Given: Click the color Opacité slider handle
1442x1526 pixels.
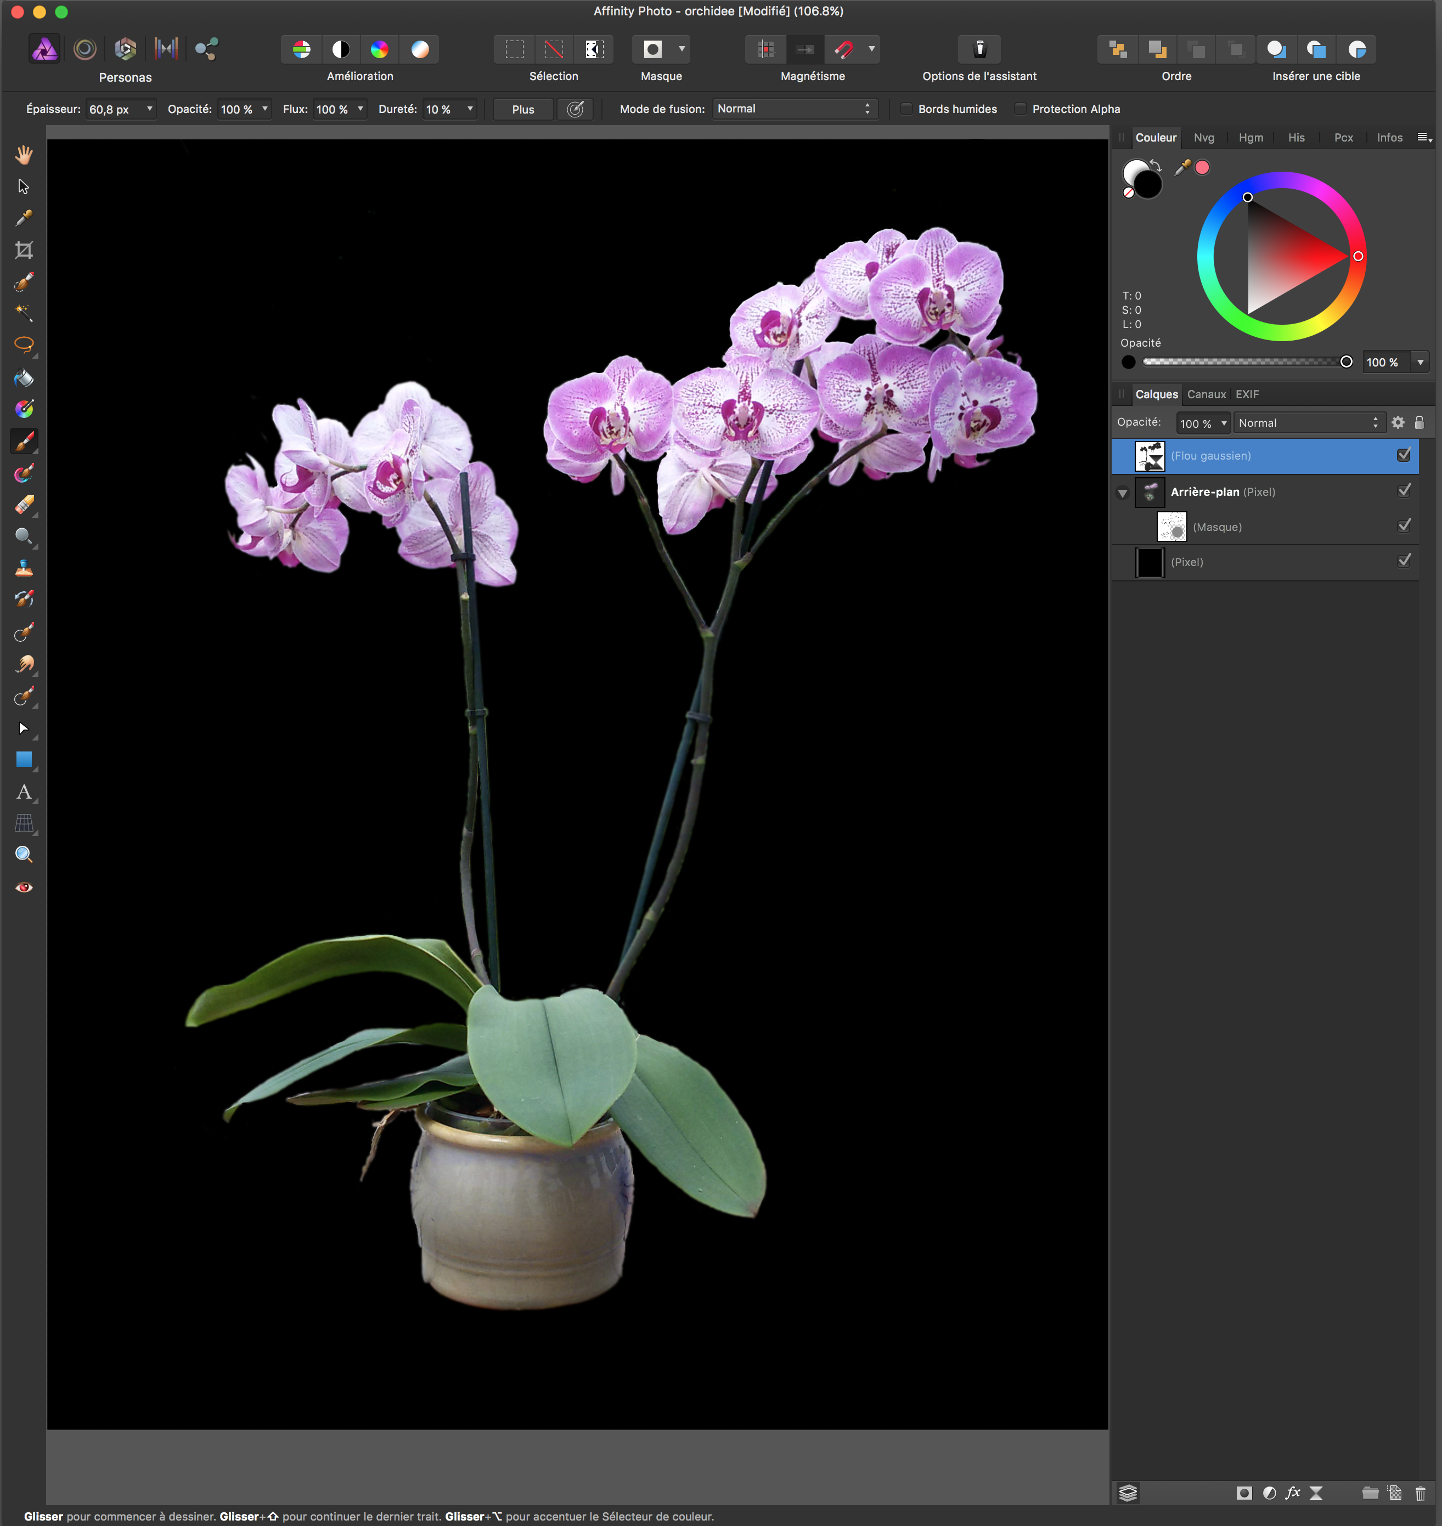Looking at the screenshot, I should 1346,362.
